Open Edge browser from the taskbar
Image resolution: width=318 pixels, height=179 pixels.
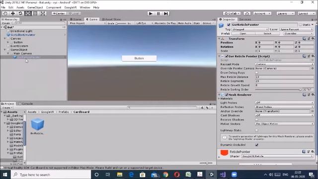coord(131,175)
